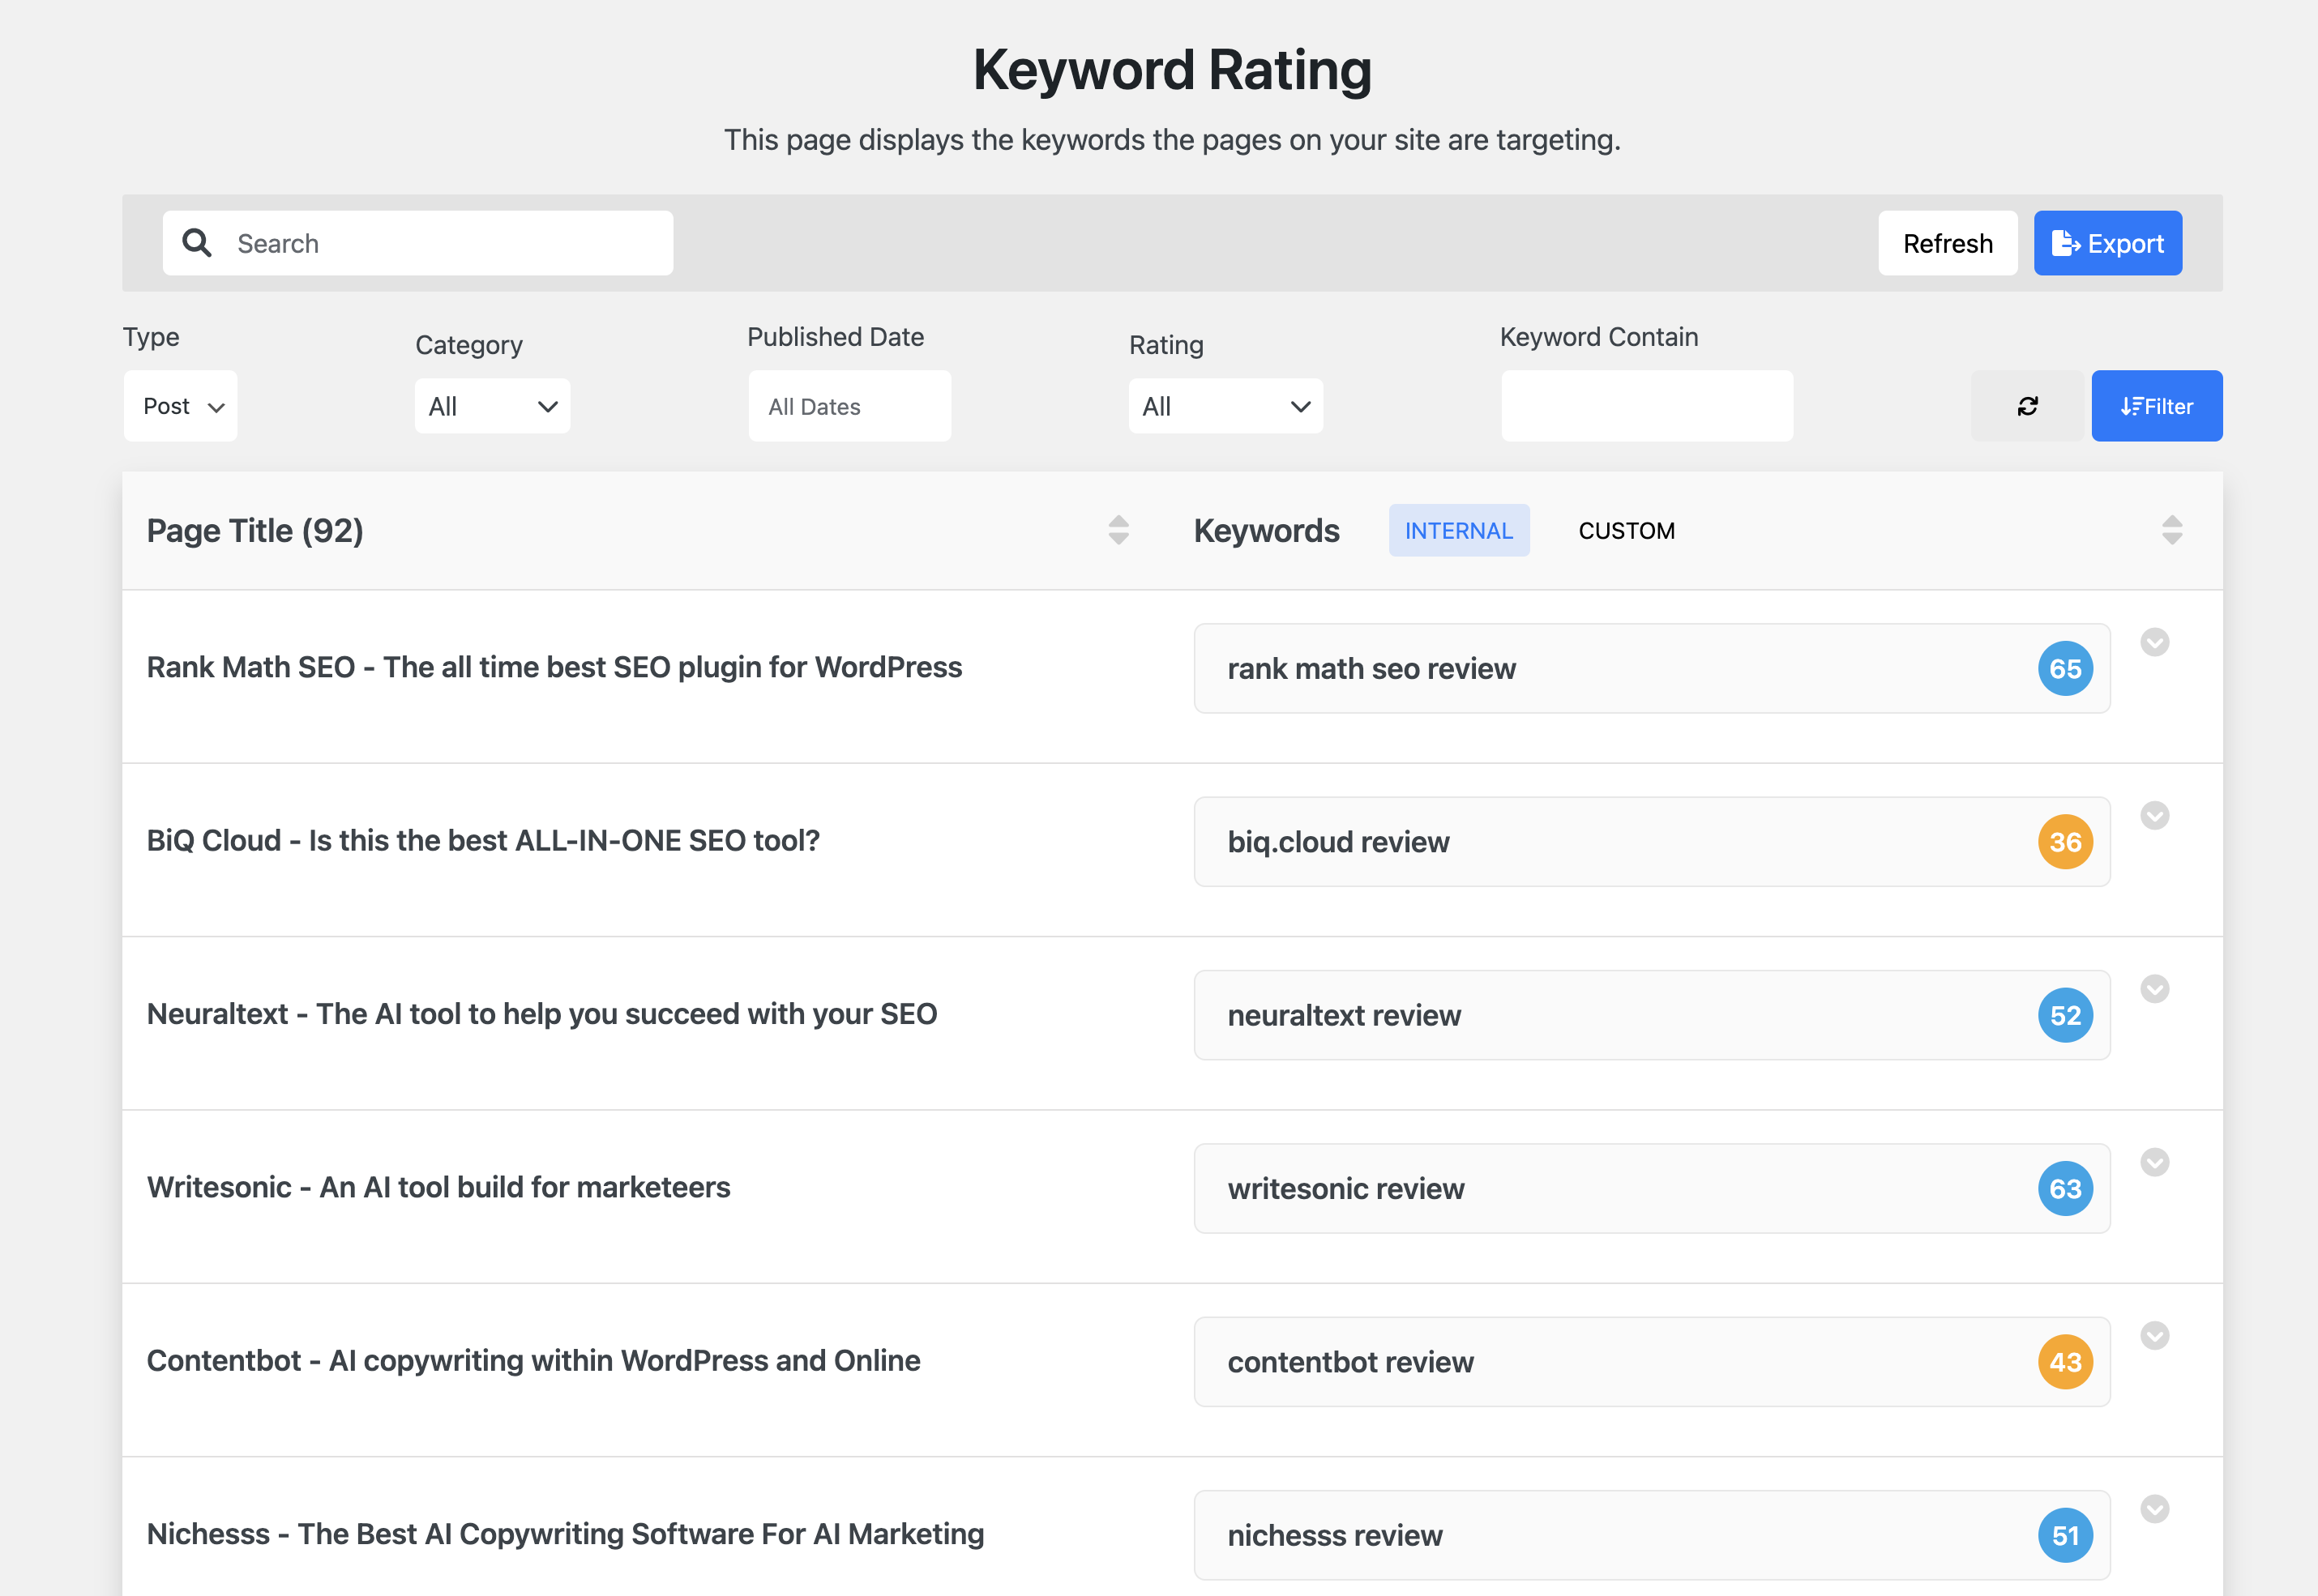This screenshot has height=1596, width=2318.
Task: Click the 65 rating badge for rank math seo review
Action: point(2065,669)
